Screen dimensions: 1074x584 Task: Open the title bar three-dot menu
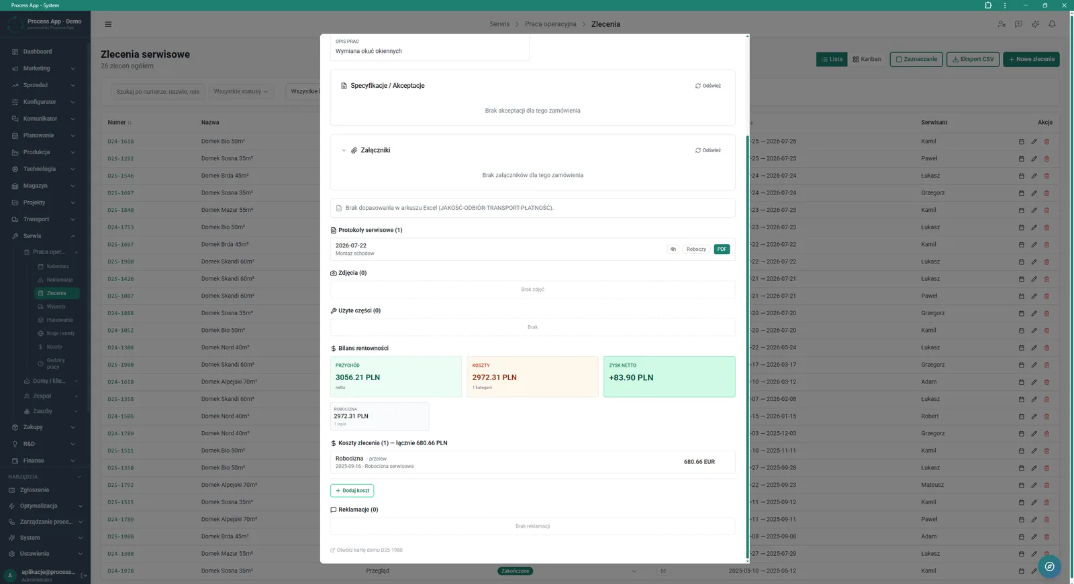[x=1005, y=5]
